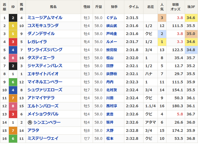The width and height of the screenshot is (198, 144).
Task: Open jockey 横山武's profile link
Action: click(x=111, y=26)
